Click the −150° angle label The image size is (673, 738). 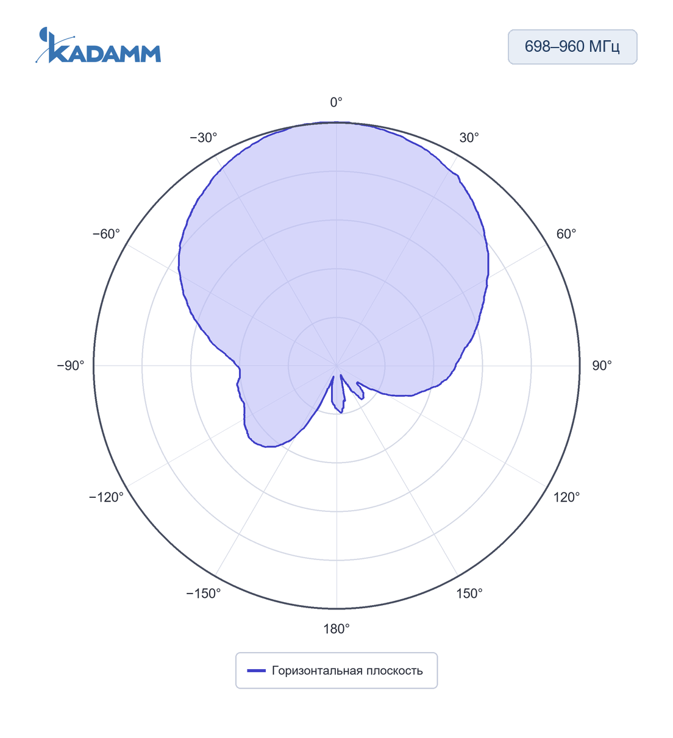(204, 594)
